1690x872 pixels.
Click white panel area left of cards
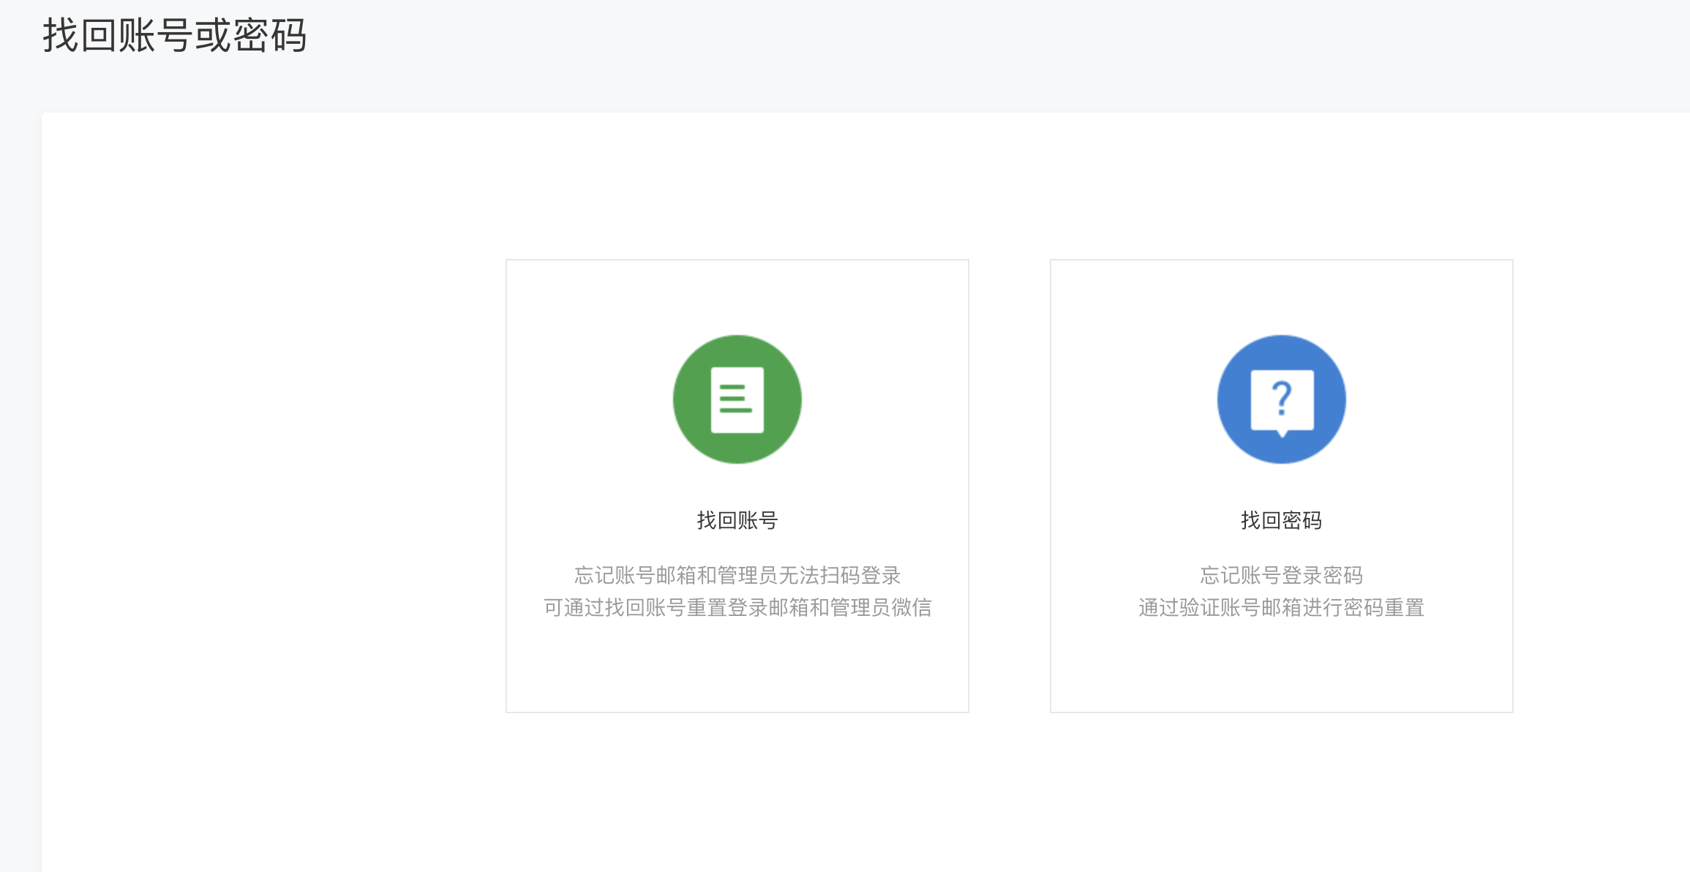271,483
